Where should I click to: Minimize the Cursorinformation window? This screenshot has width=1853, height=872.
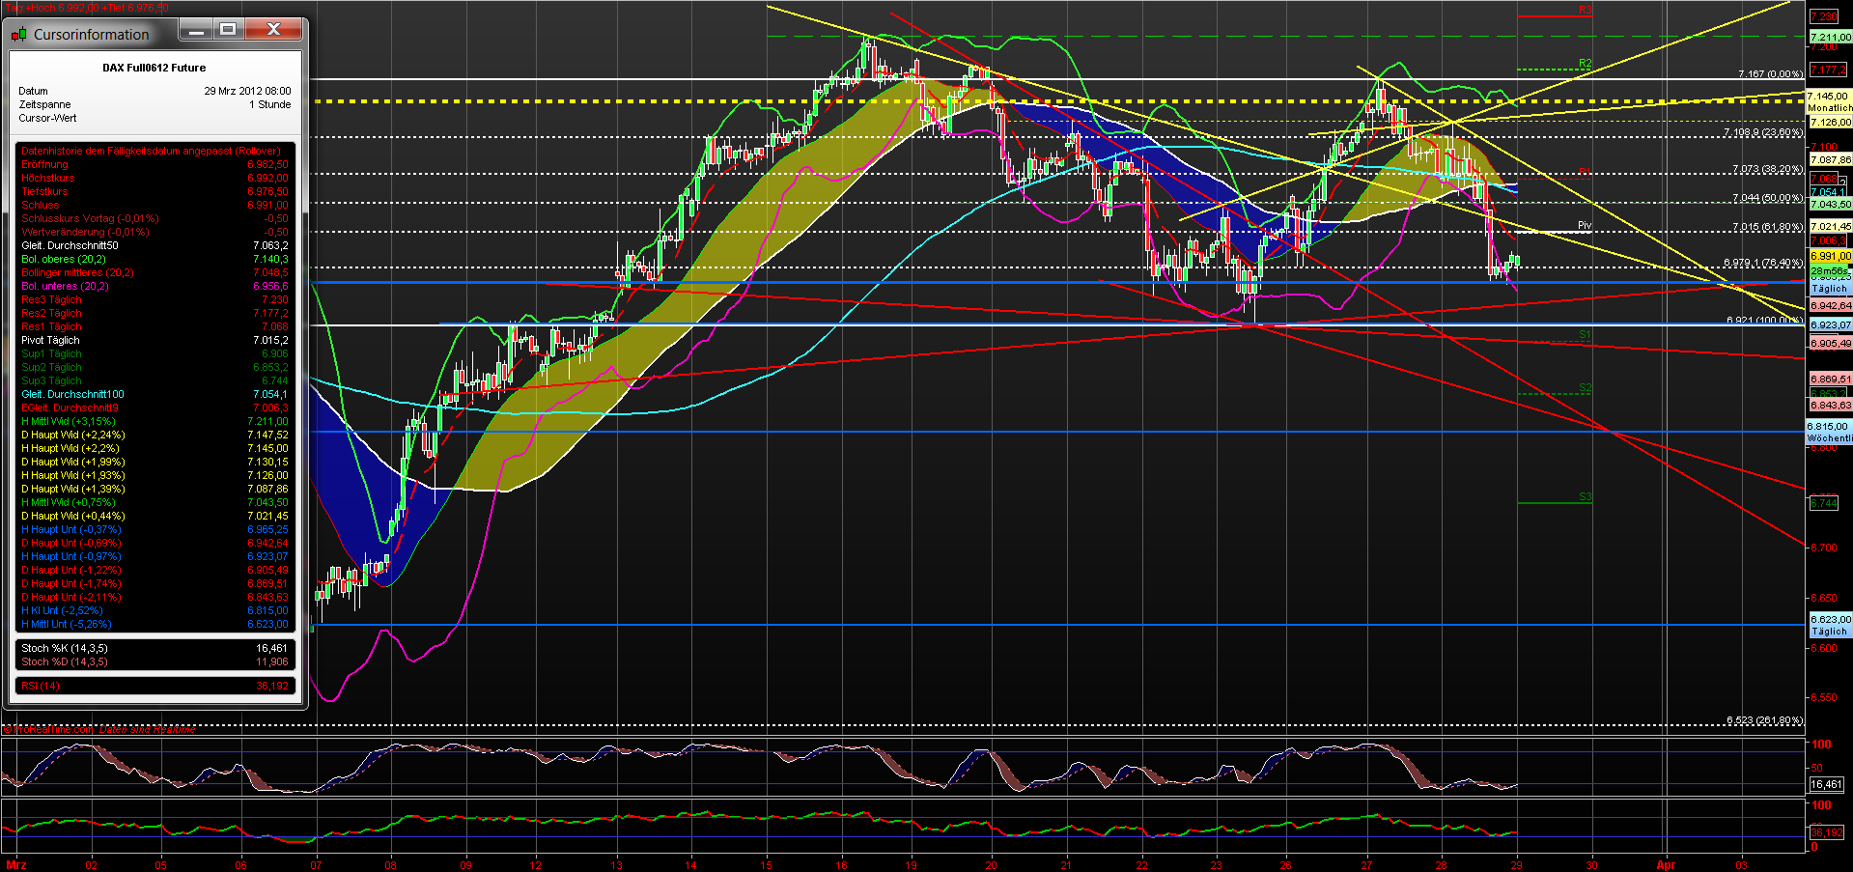pos(197,31)
